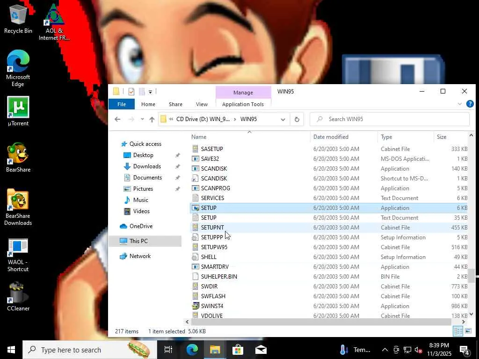Screen dimensions: 479x359
Task: Select the SERVICES text document
Action: tap(329, 198)
